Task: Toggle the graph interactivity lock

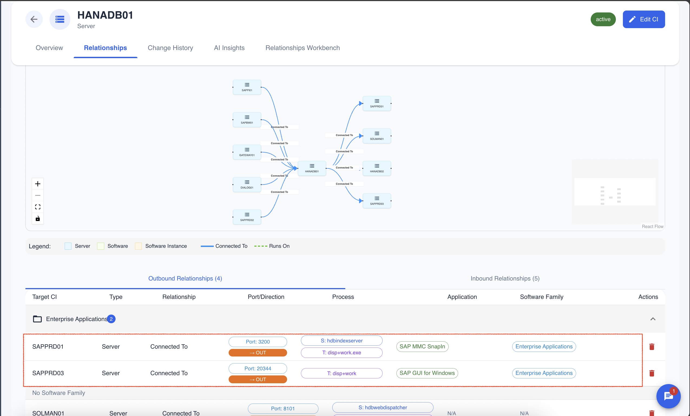Action: (x=38, y=218)
